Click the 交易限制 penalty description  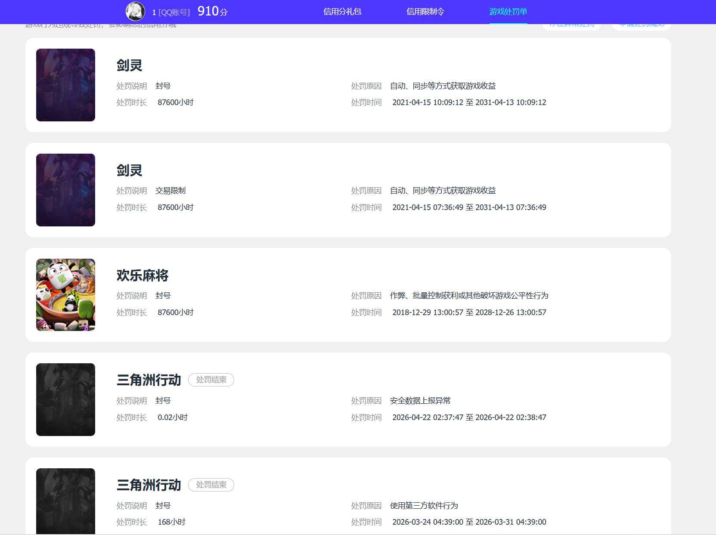point(170,191)
